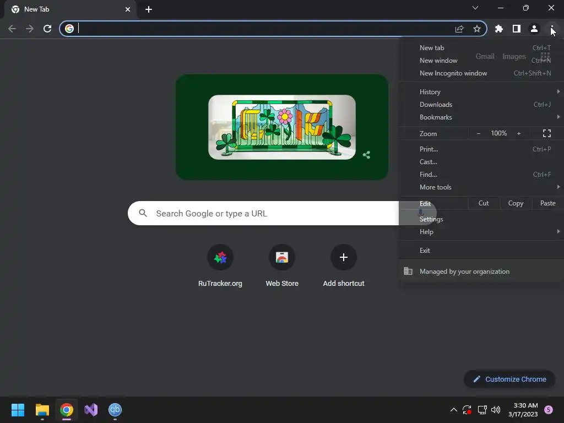Open Settings from the menu

(481, 219)
